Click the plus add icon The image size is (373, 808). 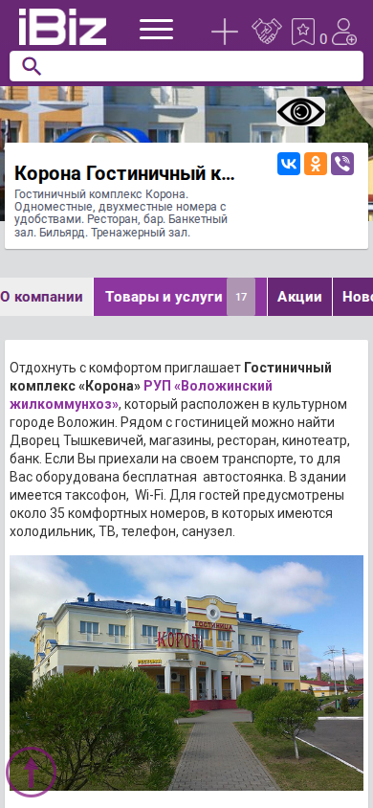(x=225, y=32)
